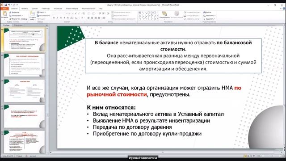Click Clear Formatting icon

[84, 13]
